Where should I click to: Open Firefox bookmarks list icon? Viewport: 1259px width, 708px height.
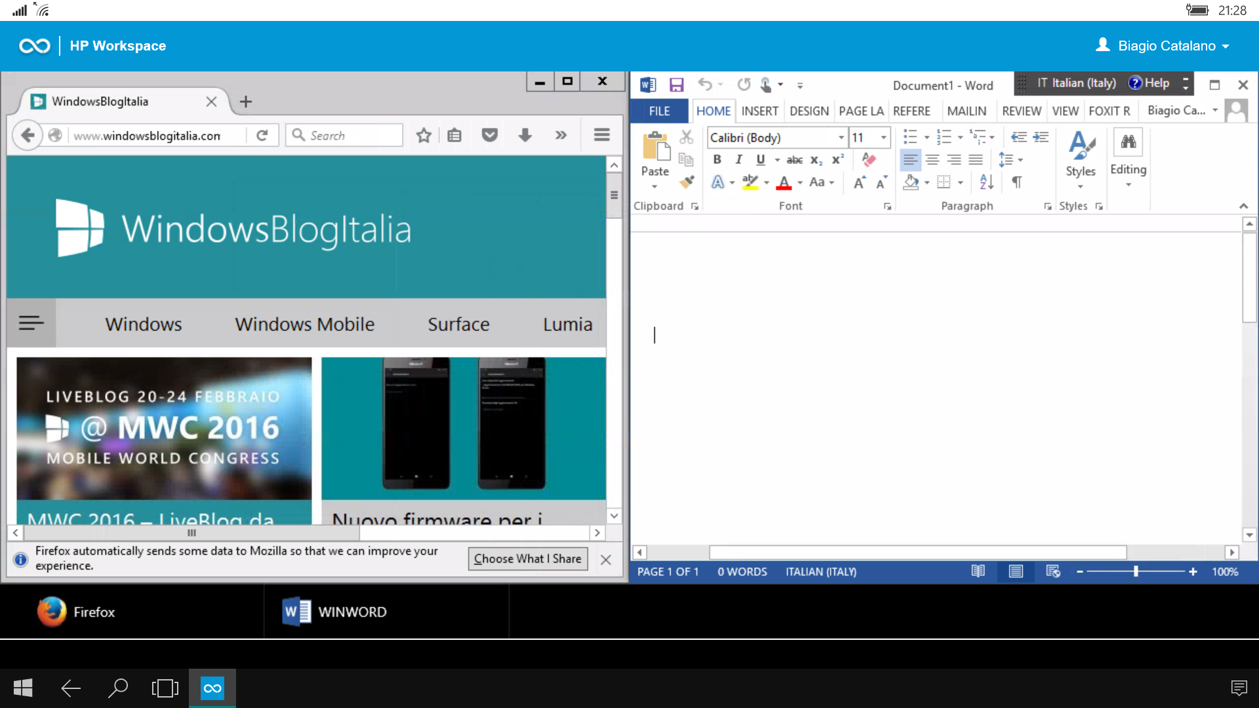click(x=454, y=135)
